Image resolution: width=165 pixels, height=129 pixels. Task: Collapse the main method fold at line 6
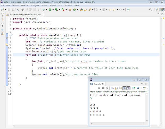12,35
